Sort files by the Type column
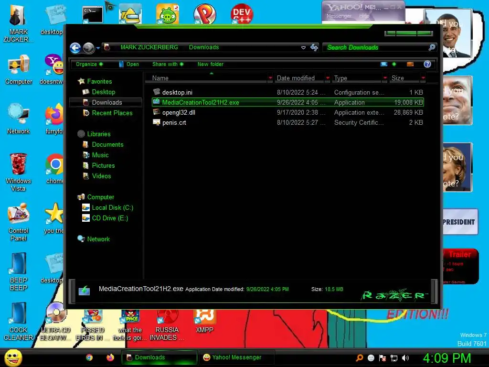The image size is (489, 367). coord(357,78)
